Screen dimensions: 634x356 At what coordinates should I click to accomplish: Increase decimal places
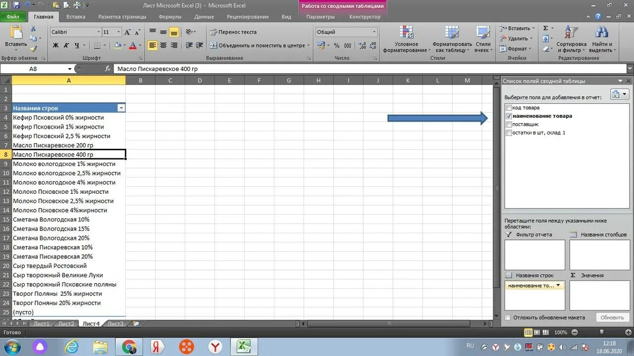tap(362, 45)
